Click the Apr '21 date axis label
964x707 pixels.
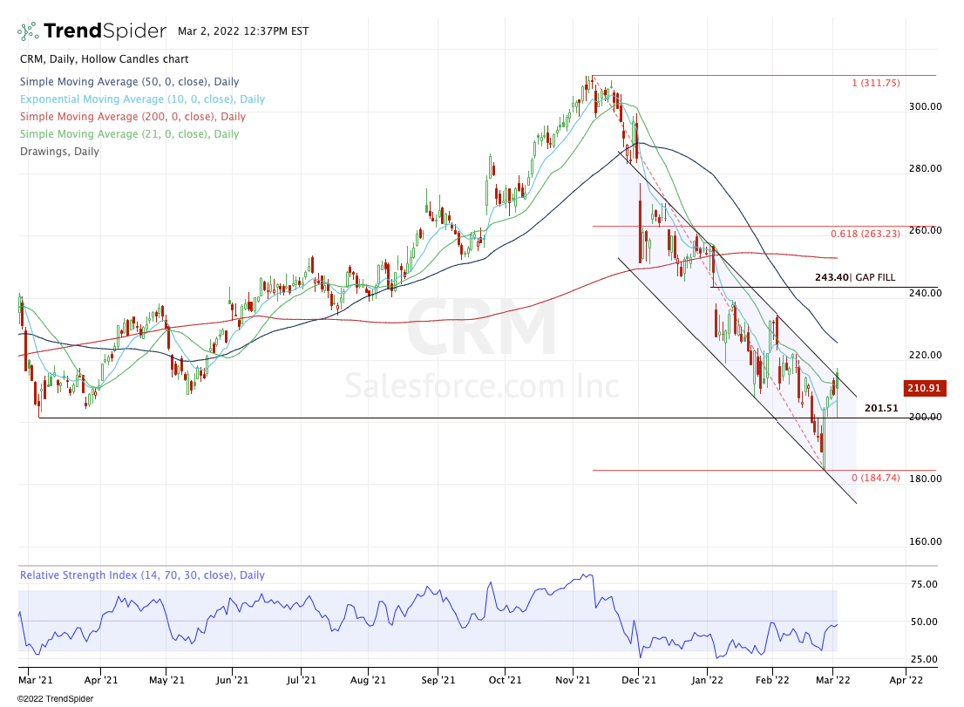[x=101, y=680]
